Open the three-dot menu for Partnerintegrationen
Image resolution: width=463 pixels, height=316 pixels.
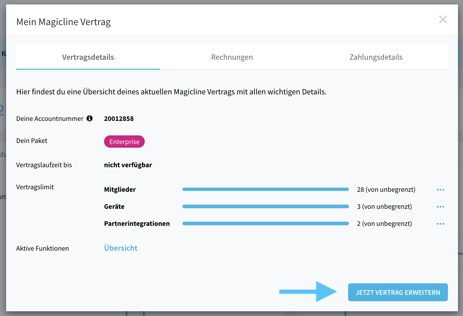(x=440, y=224)
